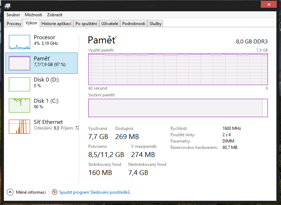
Task: Show the Síť Ethernet network graph
Action: tap(19, 127)
